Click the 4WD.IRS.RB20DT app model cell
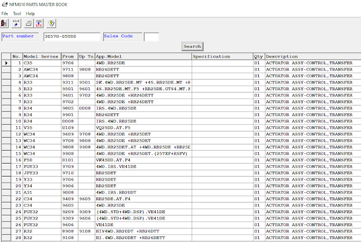361x242 pixels. 143,192
